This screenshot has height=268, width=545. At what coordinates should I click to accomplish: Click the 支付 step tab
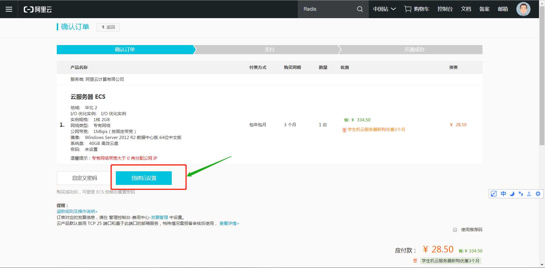tap(269, 50)
